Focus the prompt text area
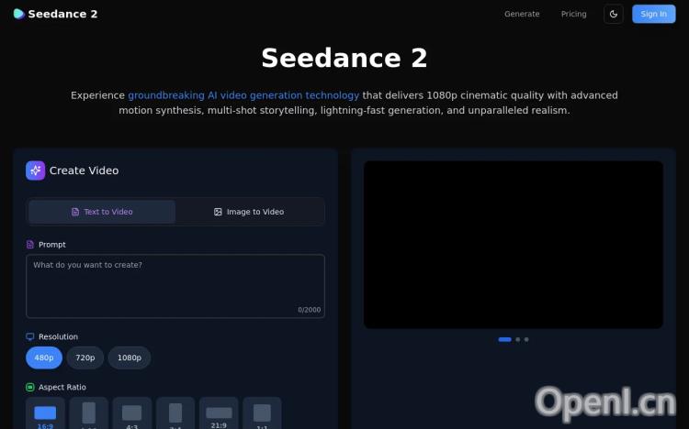This screenshot has height=429, width=689. pos(175,286)
